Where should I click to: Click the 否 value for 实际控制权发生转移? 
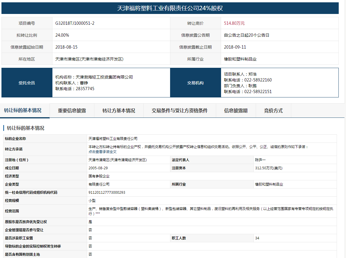click(90, 246)
